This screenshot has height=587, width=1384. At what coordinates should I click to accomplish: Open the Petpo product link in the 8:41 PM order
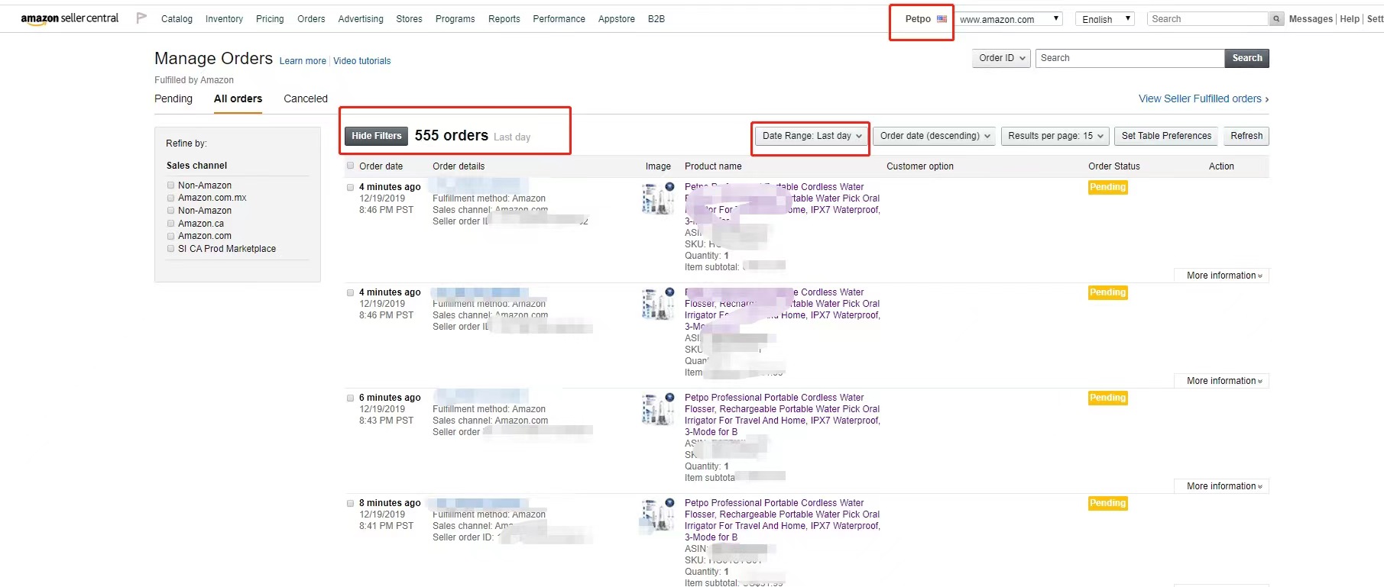click(x=783, y=520)
